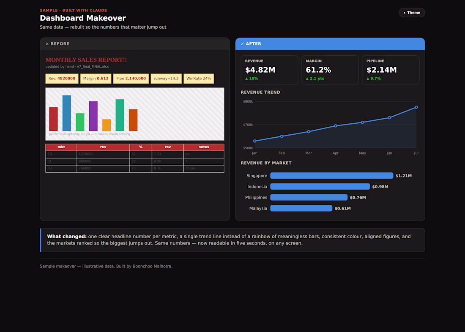
Task: Click the '%' table header
Action: pyautogui.click(x=141, y=147)
